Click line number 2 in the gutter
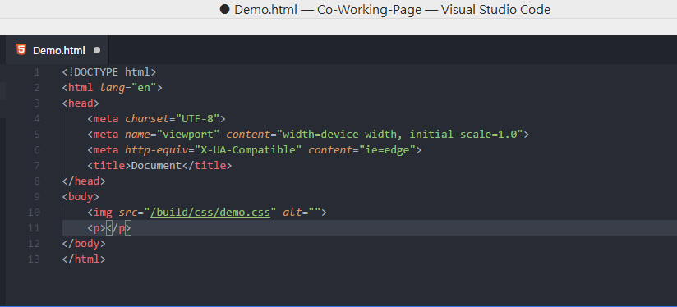The image size is (677, 307). (x=37, y=88)
